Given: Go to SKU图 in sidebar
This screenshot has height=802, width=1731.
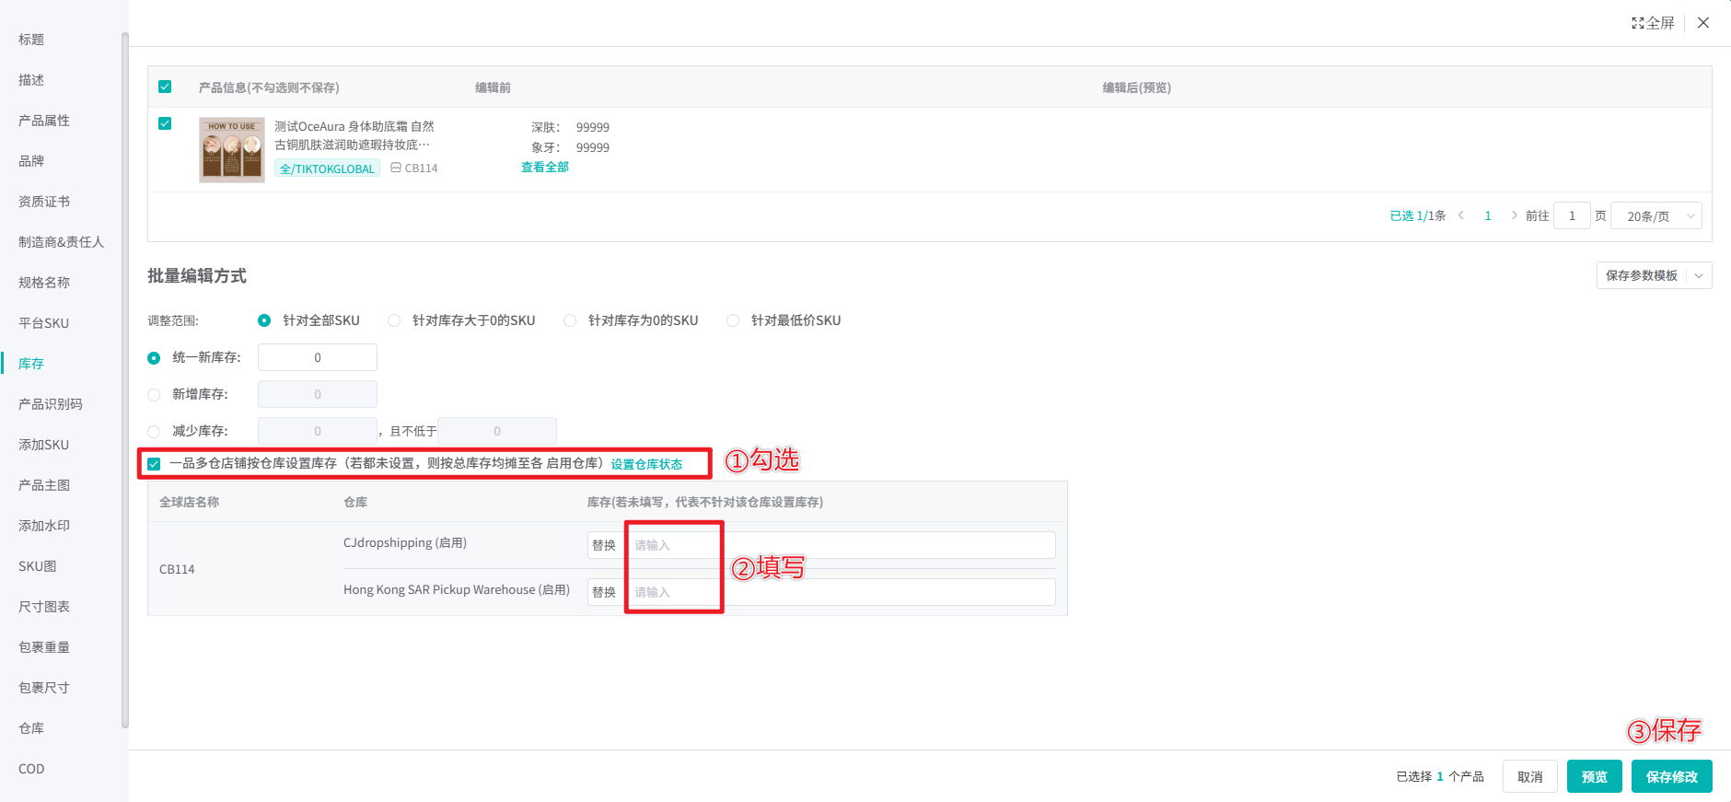Looking at the screenshot, I should pos(37,566).
